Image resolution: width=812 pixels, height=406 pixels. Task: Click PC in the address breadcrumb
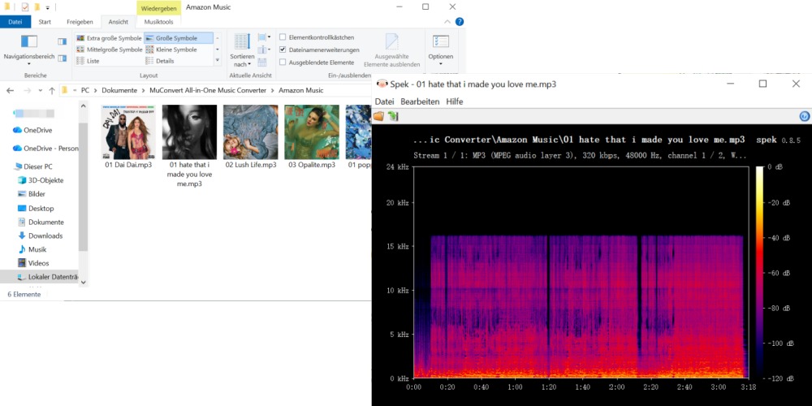(x=85, y=90)
